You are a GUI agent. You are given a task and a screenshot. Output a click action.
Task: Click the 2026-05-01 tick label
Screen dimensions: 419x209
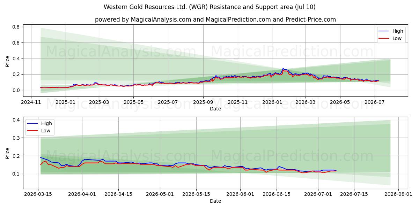click(x=160, y=194)
